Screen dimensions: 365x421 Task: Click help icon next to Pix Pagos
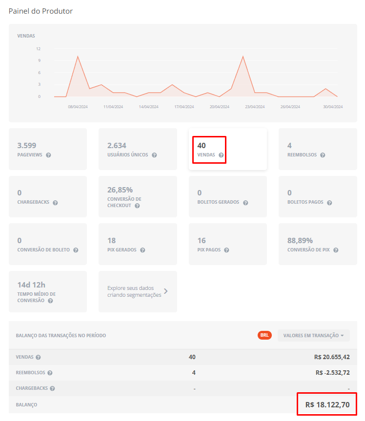coord(226,250)
